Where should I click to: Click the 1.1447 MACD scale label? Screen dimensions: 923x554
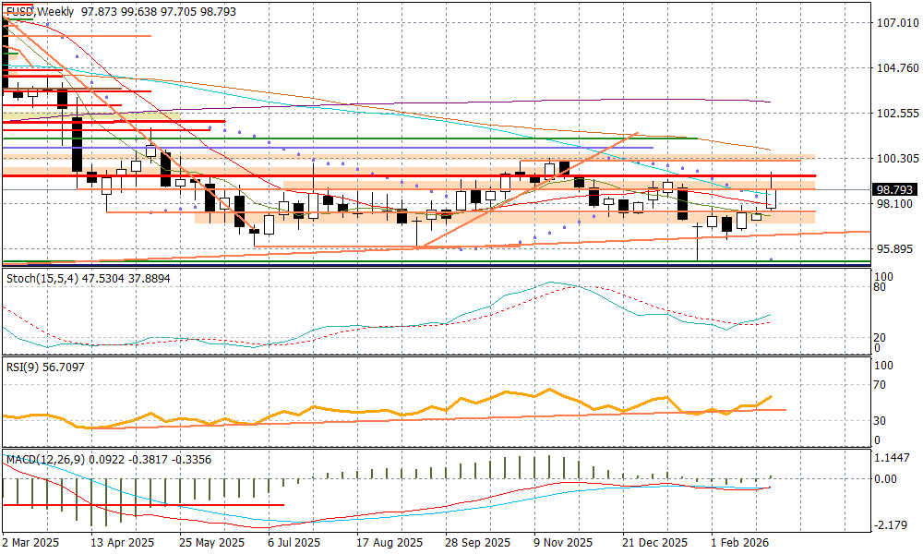892,458
